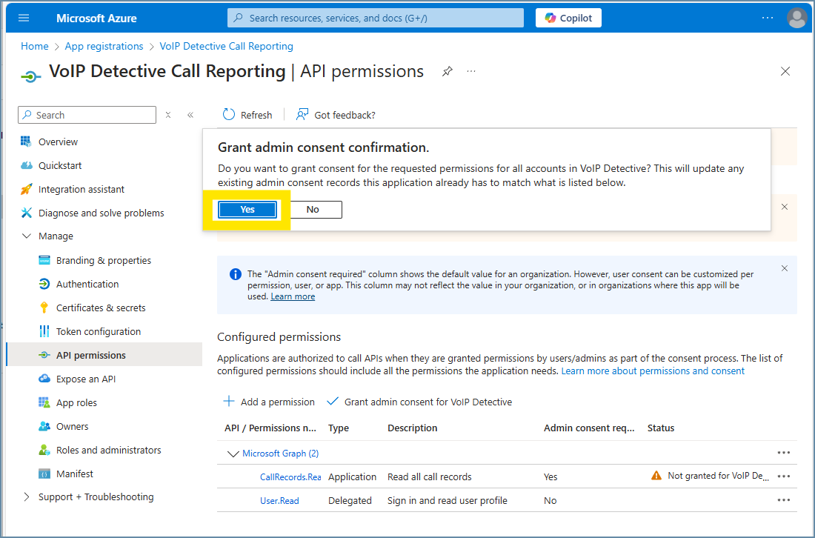Click the Certificates & secrets key icon
The height and width of the screenshot is (538, 815).
(x=44, y=308)
